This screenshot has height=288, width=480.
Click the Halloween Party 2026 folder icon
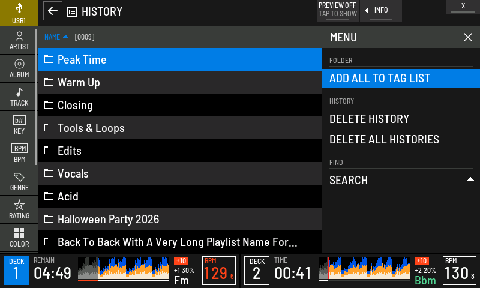[x=49, y=219]
